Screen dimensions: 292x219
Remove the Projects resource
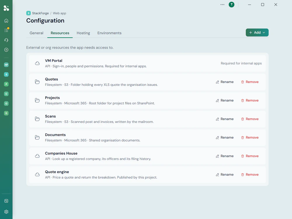tap(250, 100)
